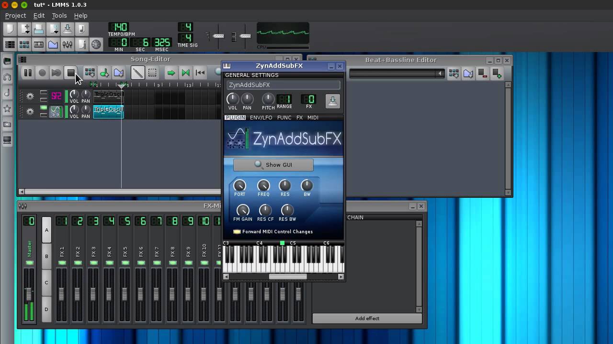Open the Automation Editor from main toolbar
Viewport: 613px width, 344px height.
[53, 44]
